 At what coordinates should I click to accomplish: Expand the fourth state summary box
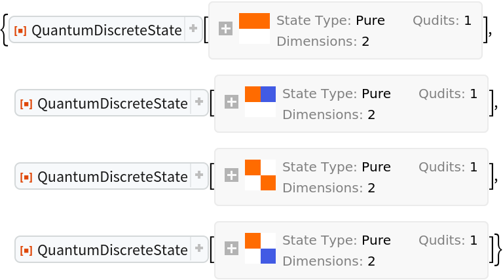coord(231,249)
